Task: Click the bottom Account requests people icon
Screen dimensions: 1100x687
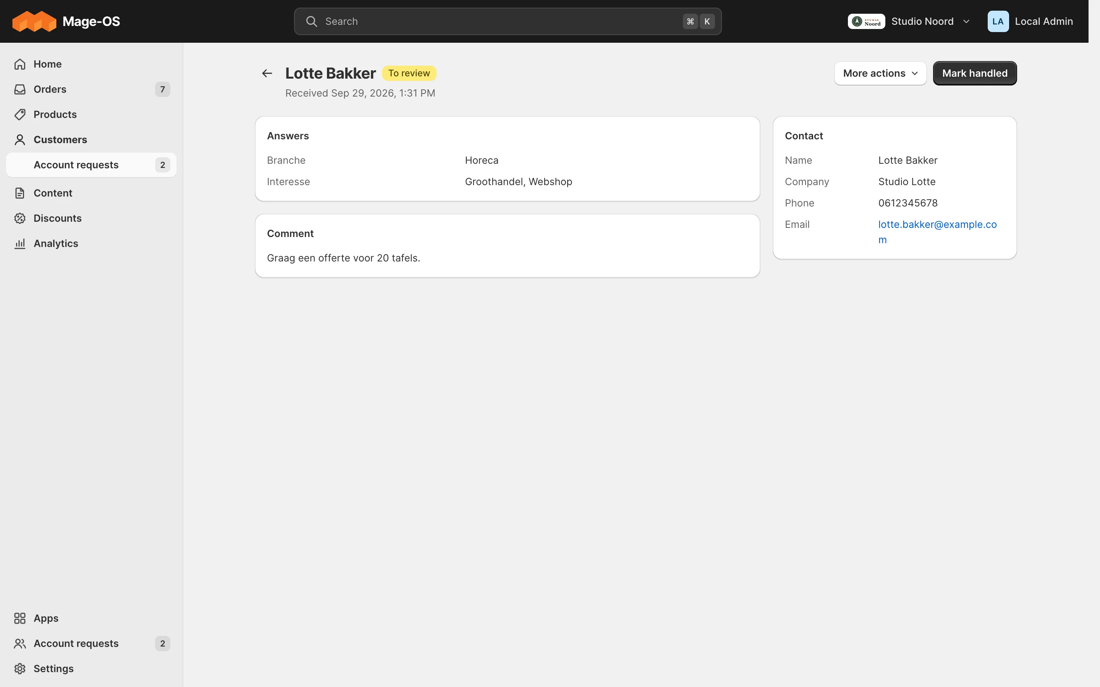Action: pos(19,643)
